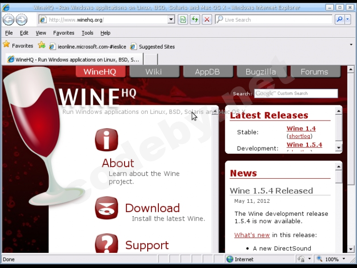The image size is (357, 268).
Task: Click the page icon in address bar
Action: tap(43, 20)
